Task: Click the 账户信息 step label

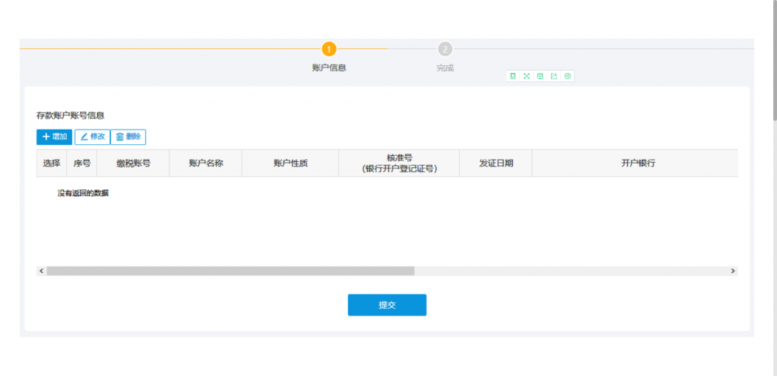Action: pyautogui.click(x=329, y=67)
